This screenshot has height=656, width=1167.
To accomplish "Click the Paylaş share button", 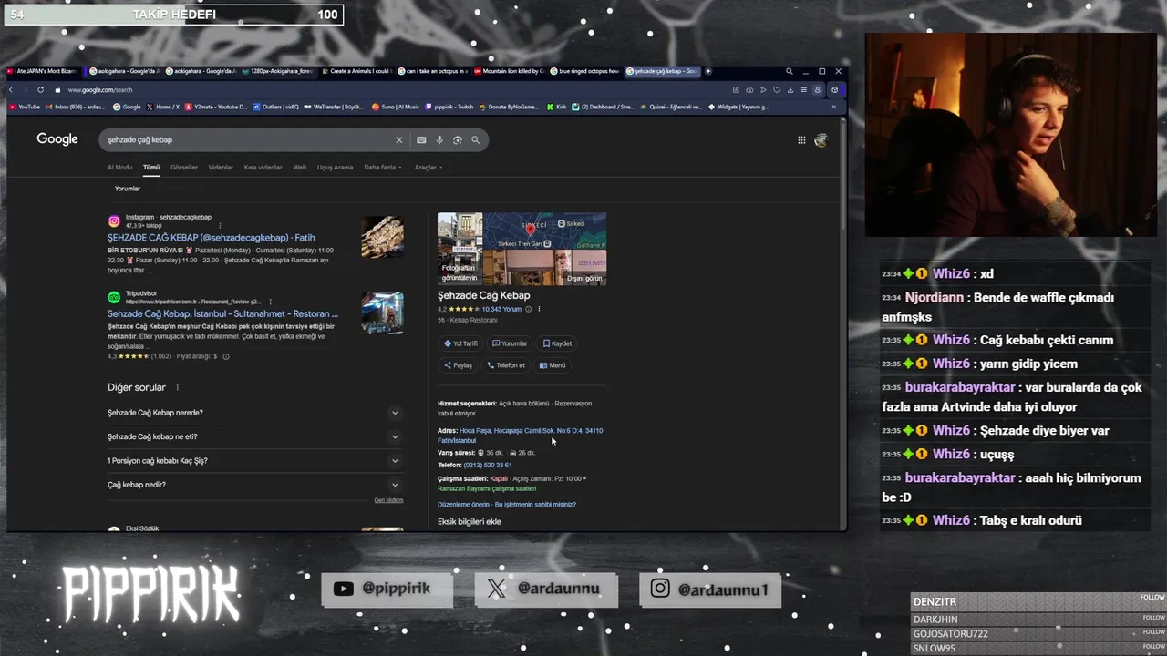I will [x=458, y=365].
